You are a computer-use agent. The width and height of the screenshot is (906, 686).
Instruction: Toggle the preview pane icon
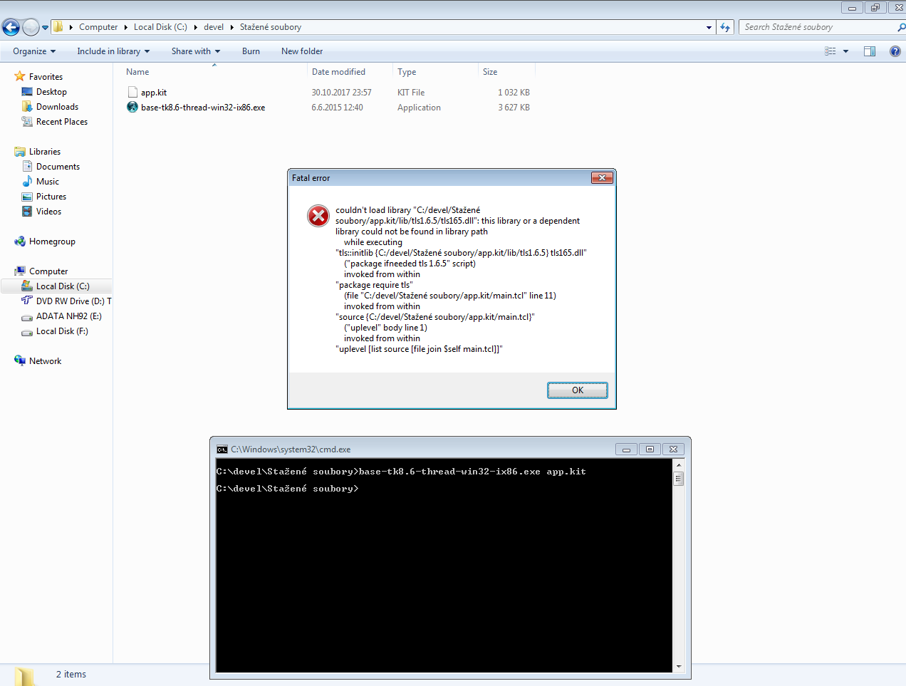[870, 51]
